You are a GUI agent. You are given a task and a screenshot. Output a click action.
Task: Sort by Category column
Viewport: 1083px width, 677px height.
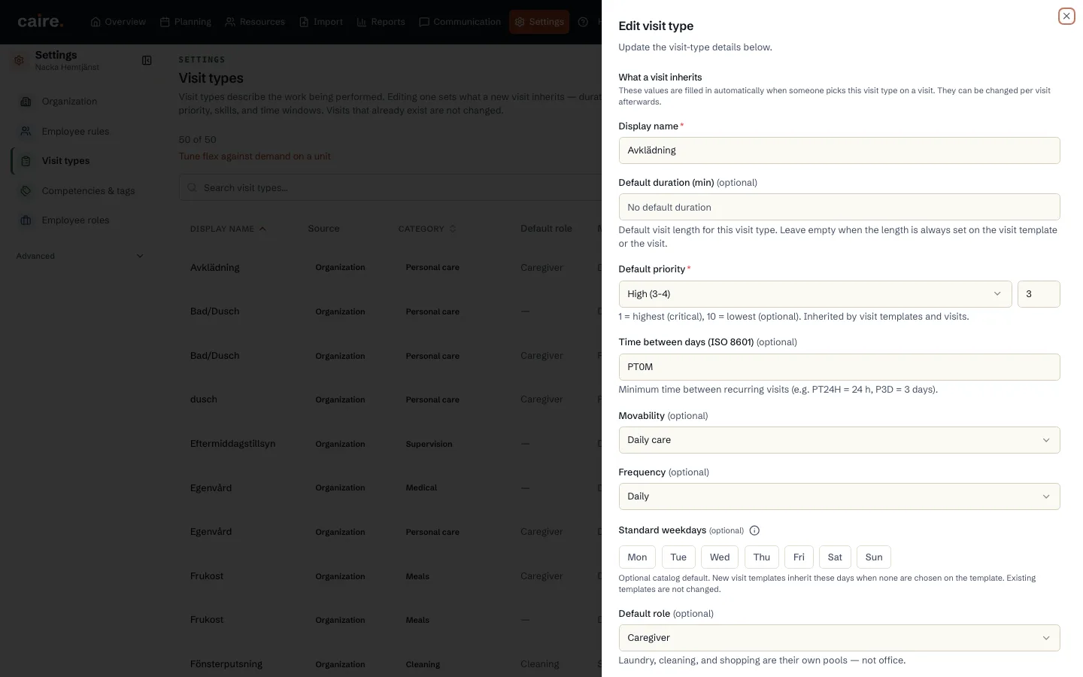426,229
